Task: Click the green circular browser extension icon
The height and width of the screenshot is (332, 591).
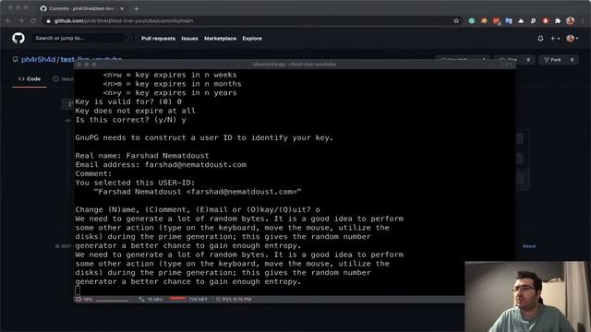Action: tap(472, 20)
